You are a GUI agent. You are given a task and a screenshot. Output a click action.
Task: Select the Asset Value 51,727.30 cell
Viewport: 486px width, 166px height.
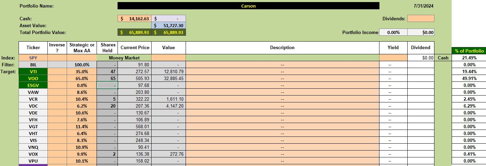168,25
